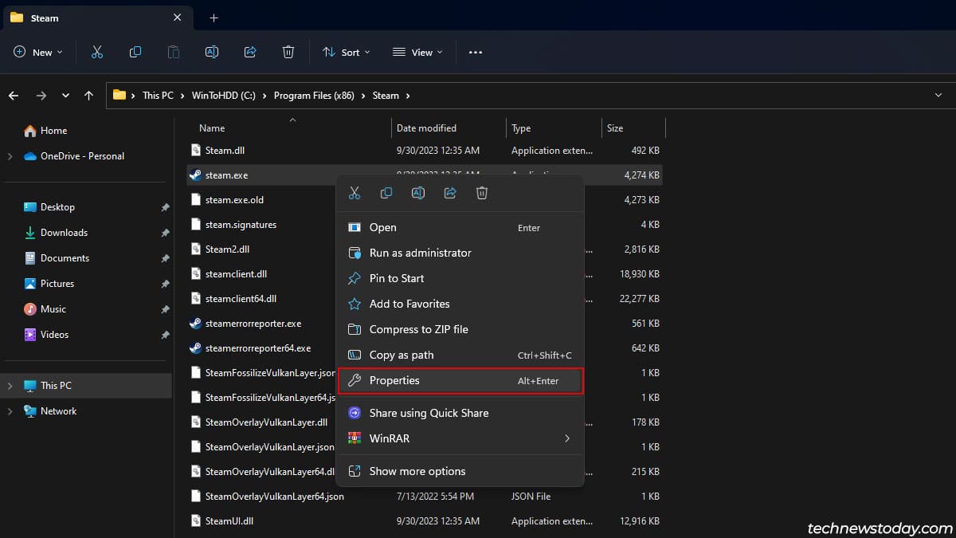The width and height of the screenshot is (956, 538).
Task: Expand the This PC tree node
Action: [x=10, y=386]
